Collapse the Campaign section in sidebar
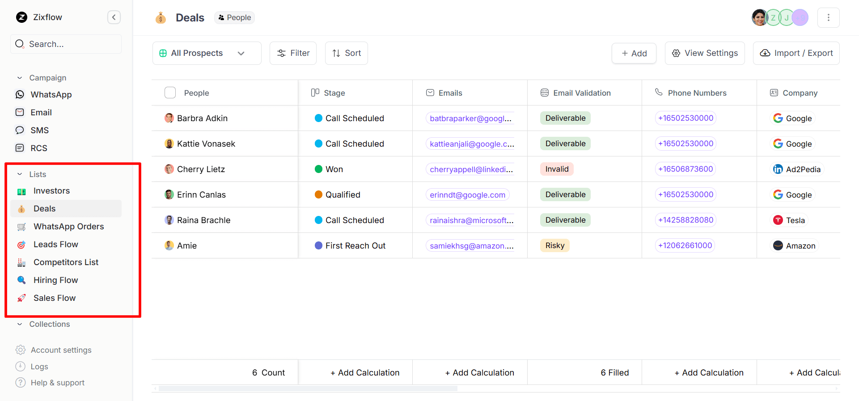Viewport: 859px width, 401px height. 20,78
